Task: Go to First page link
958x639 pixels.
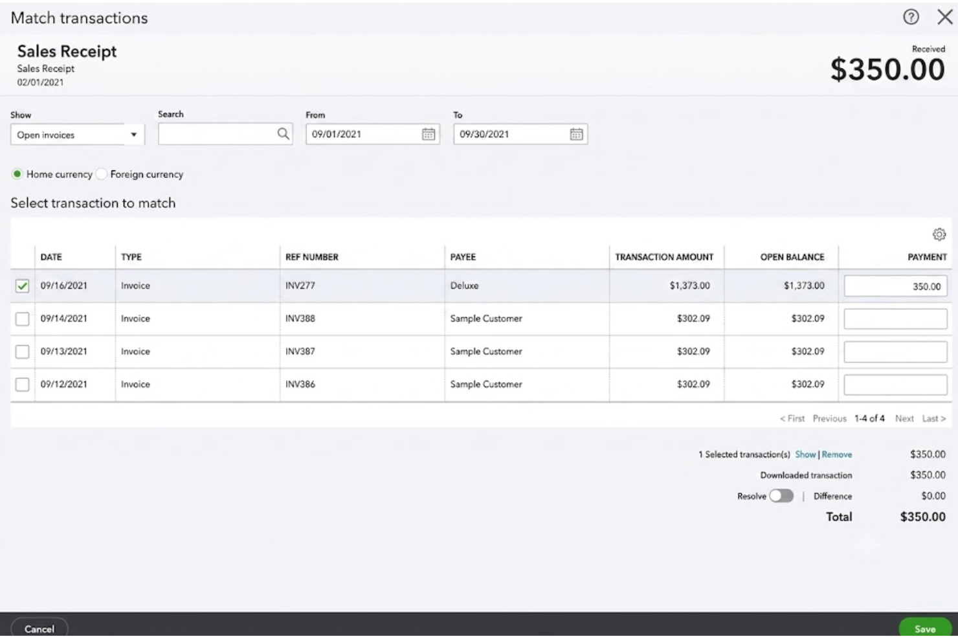Action: pyautogui.click(x=792, y=419)
